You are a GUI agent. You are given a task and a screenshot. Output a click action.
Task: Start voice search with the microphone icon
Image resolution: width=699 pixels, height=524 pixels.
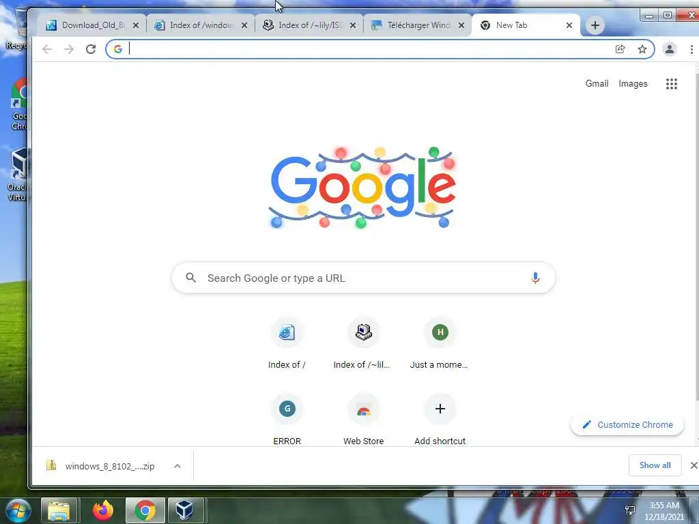pos(535,278)
